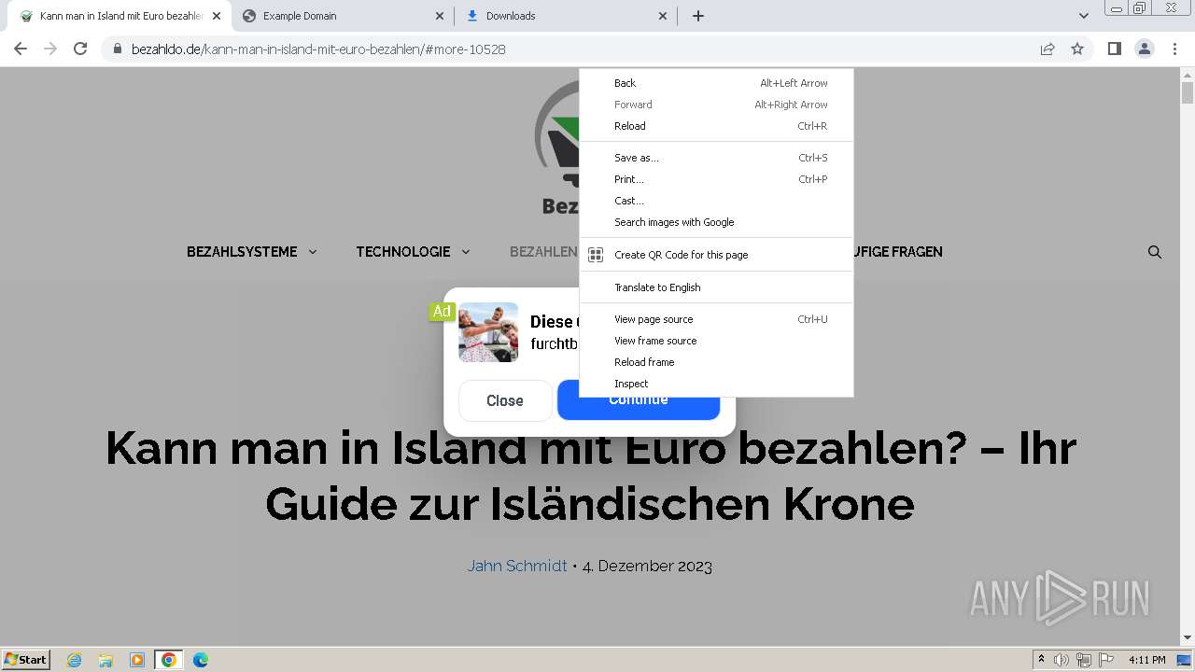Reload the page with toolbar refresh icon
Screen dimensions: 1195x672
(80, 49)
